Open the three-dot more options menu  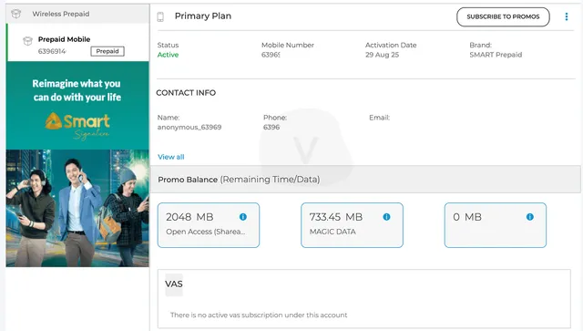[567, 16]
